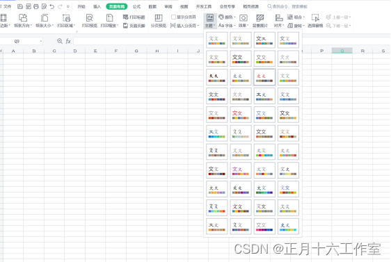The height and width of the screenshot is (262, 391).
Task: Select highlighted column Q header
Action: [342, 51]
